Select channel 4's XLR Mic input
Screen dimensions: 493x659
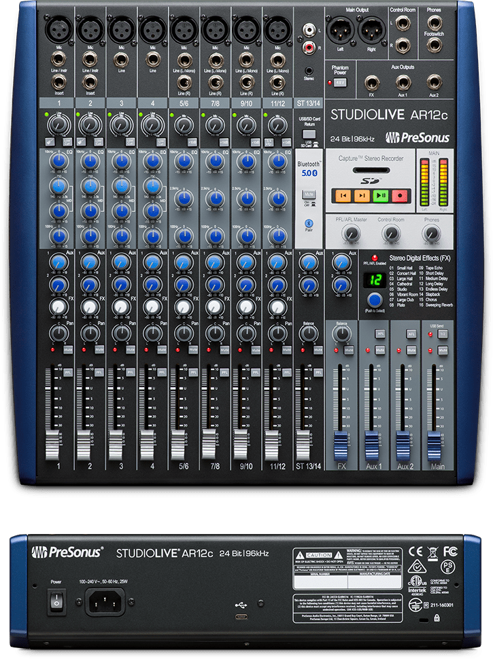tap(153, 30)
